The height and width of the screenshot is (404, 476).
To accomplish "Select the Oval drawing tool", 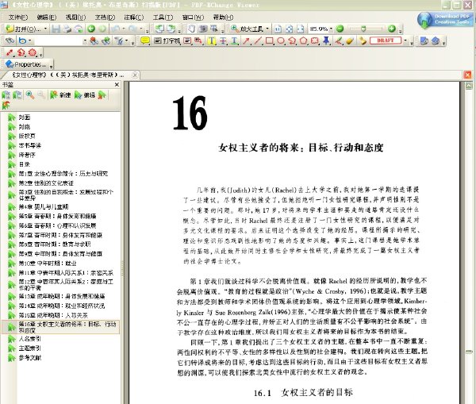I will tap(281, 40).
